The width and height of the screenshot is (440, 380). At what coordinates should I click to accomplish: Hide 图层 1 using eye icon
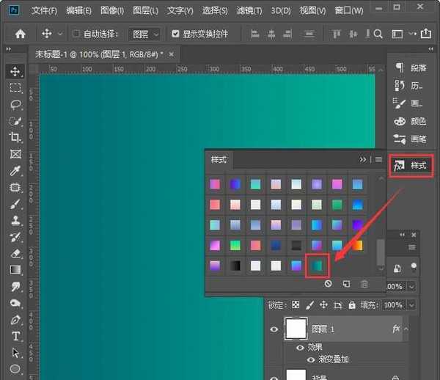274,329
